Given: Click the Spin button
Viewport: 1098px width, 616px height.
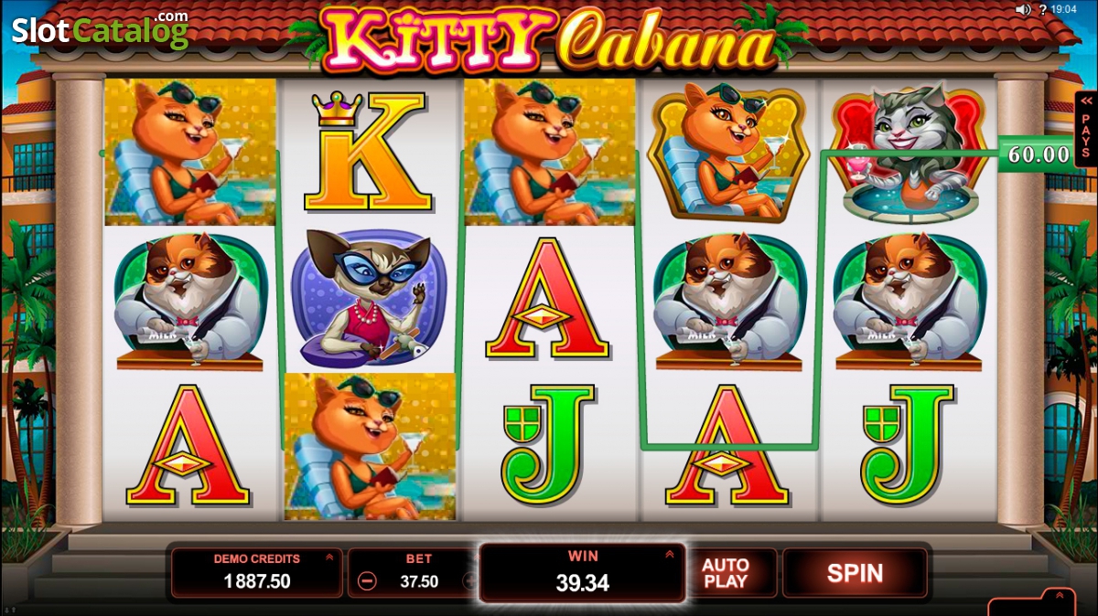Looking at the screenshot, I should tap(855, 573).
